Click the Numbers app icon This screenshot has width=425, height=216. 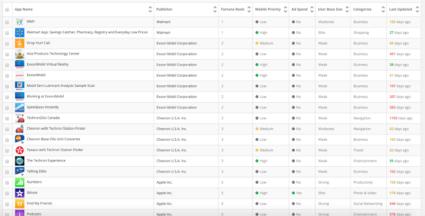[x=20, y=182]
